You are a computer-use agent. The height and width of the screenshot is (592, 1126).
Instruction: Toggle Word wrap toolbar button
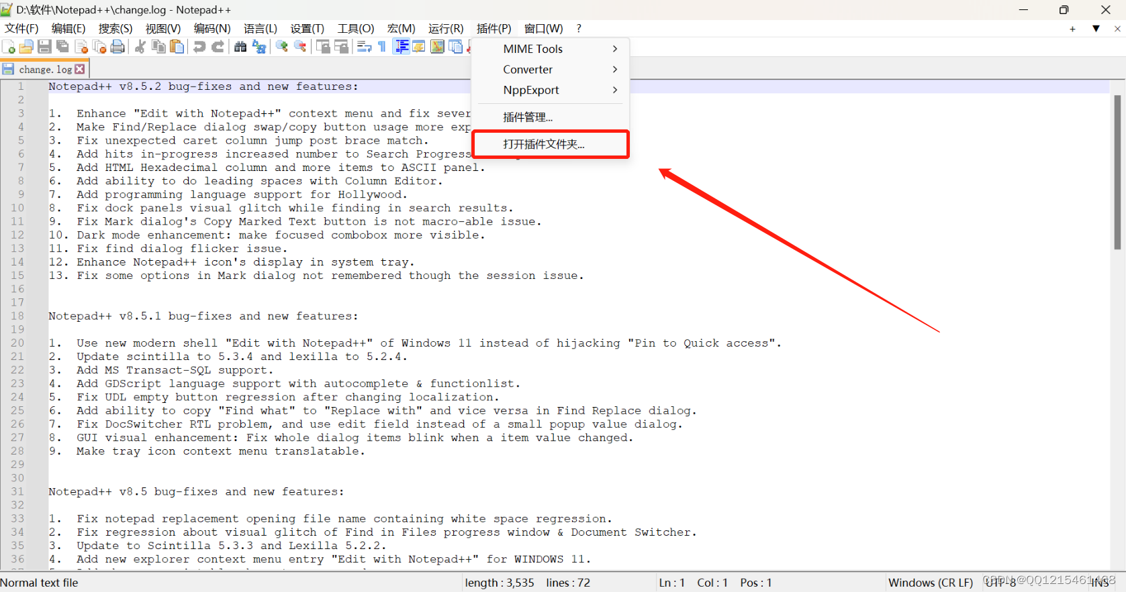click(364, 46)
